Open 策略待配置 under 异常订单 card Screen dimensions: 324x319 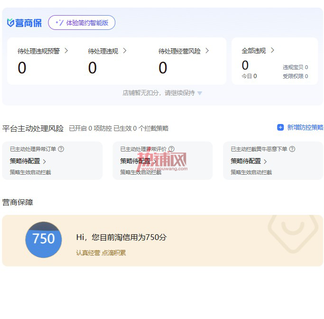(x=28, y=161)
